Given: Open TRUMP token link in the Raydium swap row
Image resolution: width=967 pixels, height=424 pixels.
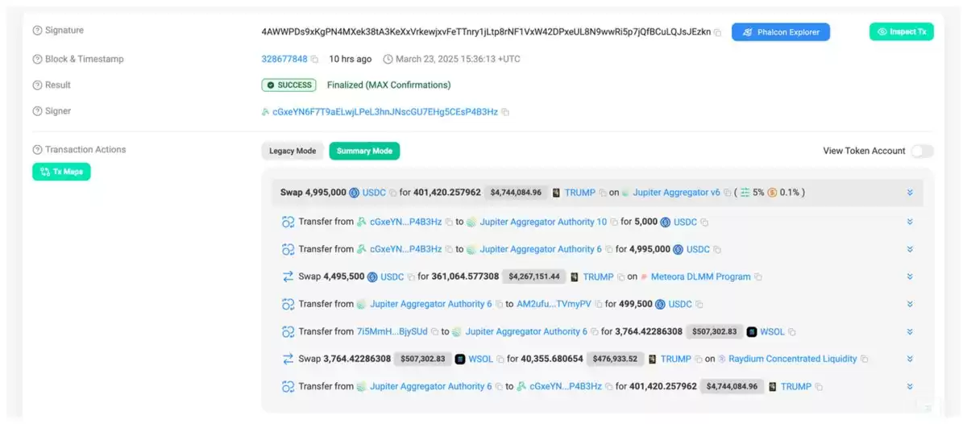Looking at the screenshot, I should (x=675, y=359).
